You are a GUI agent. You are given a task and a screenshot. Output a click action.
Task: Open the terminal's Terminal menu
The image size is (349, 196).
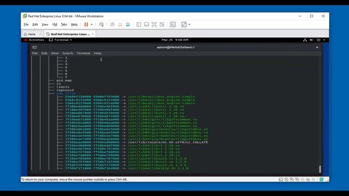click(x=83, y=53)
